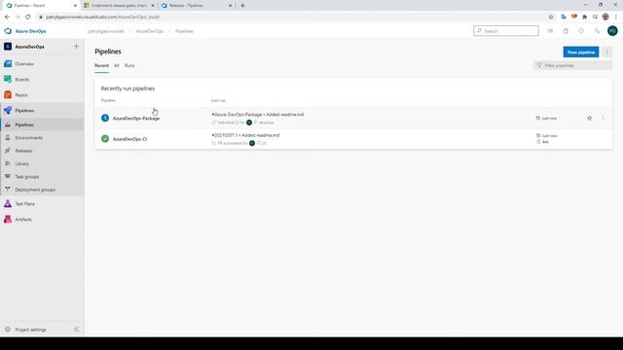Click the running status icon of AzureDevOps-Package
Viewport: 623px width, 350px height.
pos(105,118)
